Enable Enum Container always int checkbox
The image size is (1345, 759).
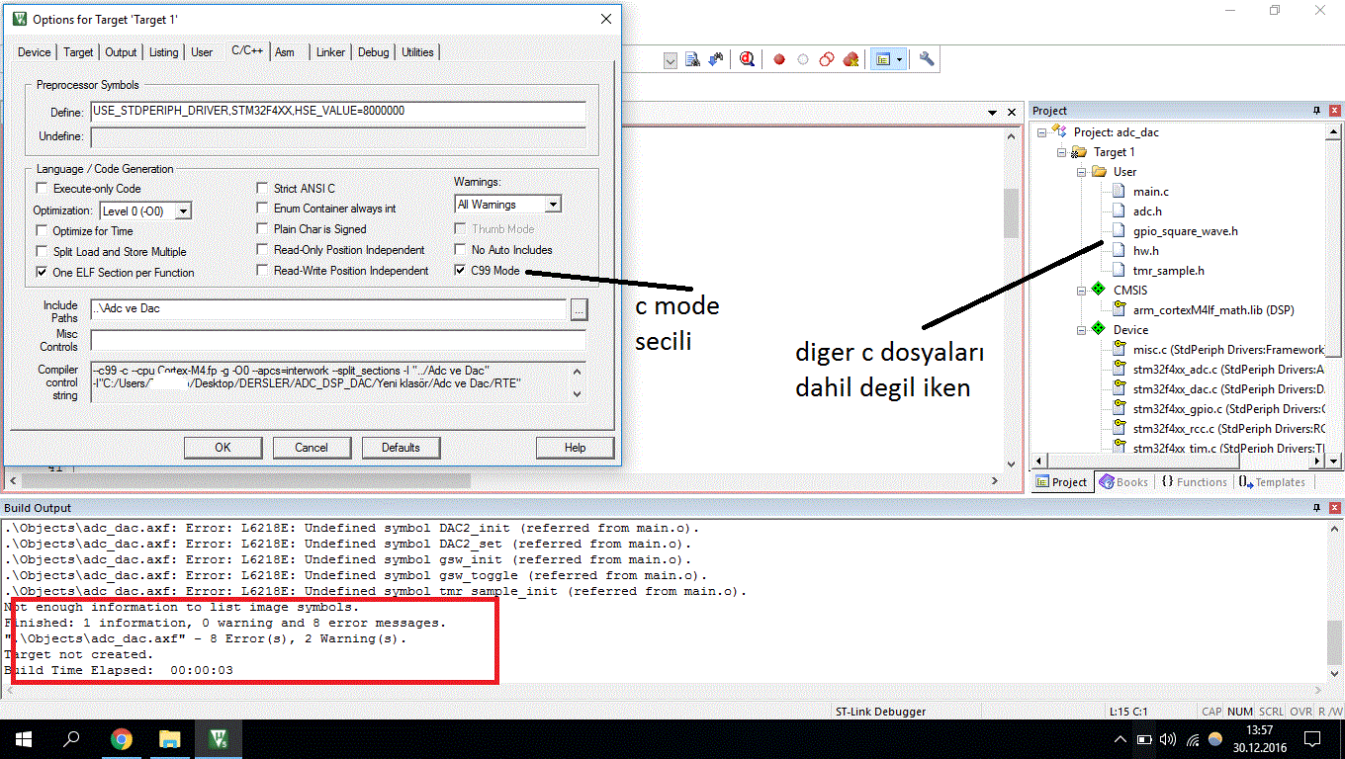pyautogui.click(x=262, y=209)
